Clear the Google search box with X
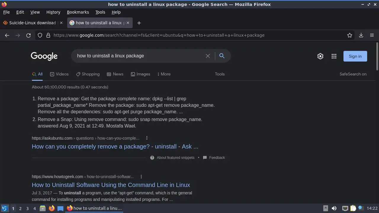379x213 pixels. click(x=208, y=56)
